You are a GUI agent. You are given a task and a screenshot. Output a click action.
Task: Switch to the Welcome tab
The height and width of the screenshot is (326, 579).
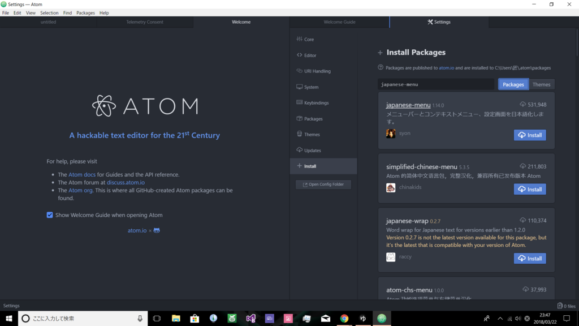pos(241,22)
